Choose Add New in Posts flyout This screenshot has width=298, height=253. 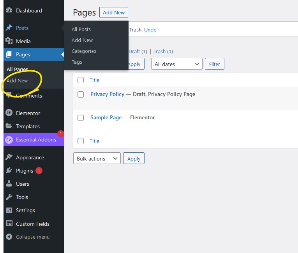click(82, 40)
